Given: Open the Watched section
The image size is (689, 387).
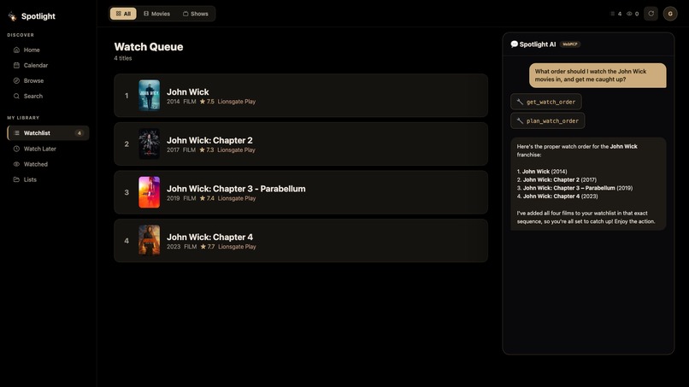Looking at the screenshot, I should coord(48,164).
